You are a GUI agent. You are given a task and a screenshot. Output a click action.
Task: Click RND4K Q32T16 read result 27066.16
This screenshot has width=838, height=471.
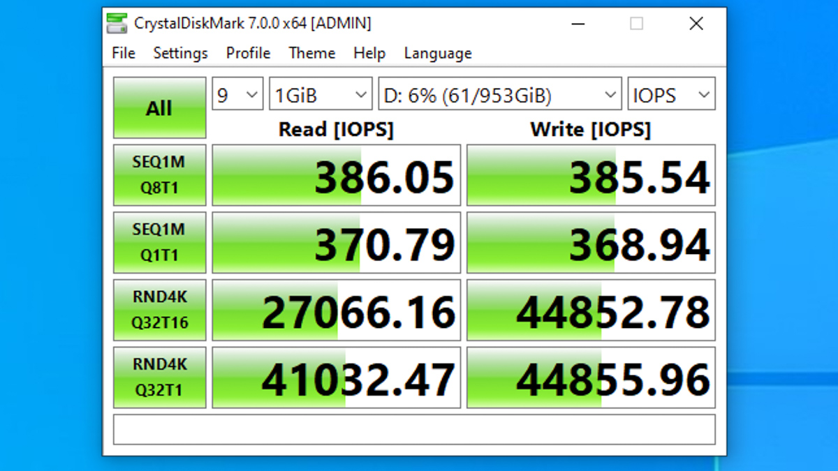pyautogui.click(x=337, y=310)
